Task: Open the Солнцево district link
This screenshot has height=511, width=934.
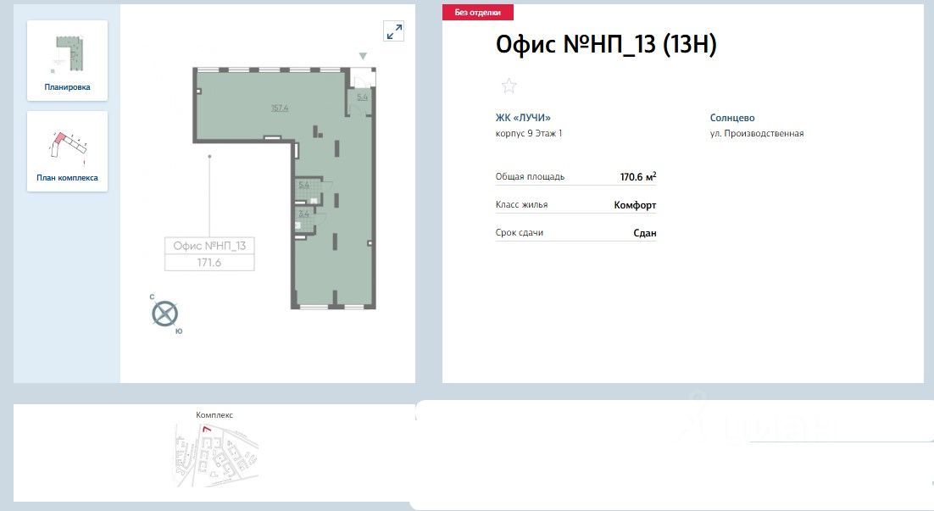Action: tap(732, 118)
